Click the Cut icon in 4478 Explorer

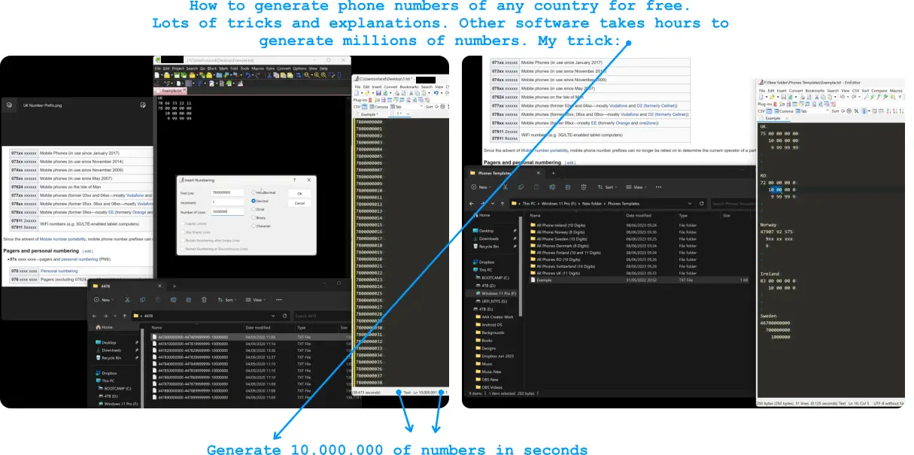[128, 299]
